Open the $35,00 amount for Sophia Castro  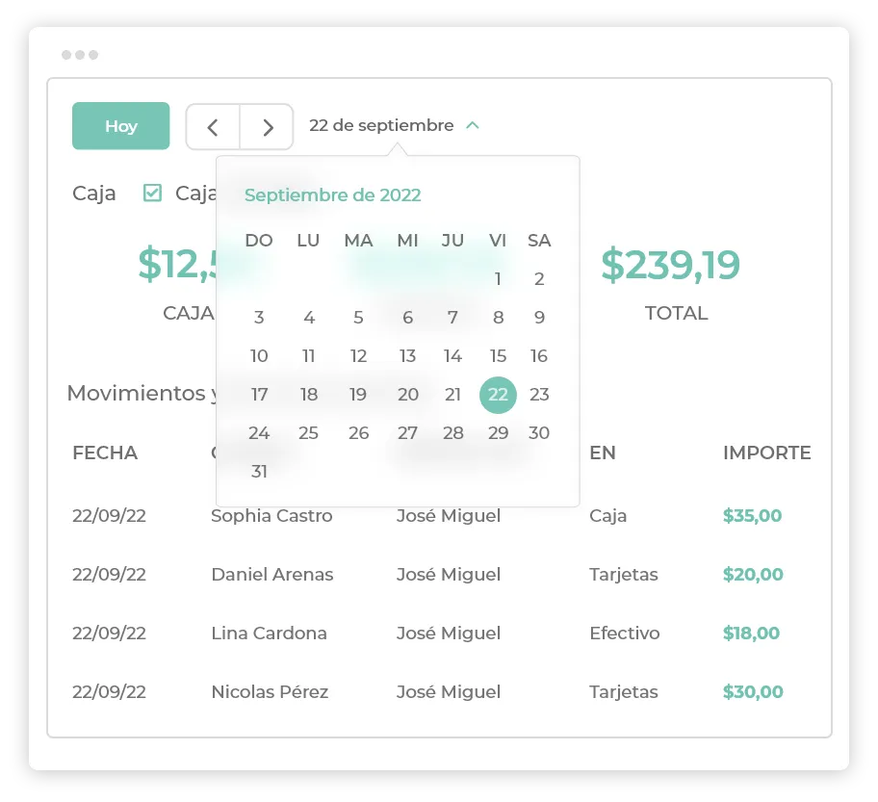point(752,515)
